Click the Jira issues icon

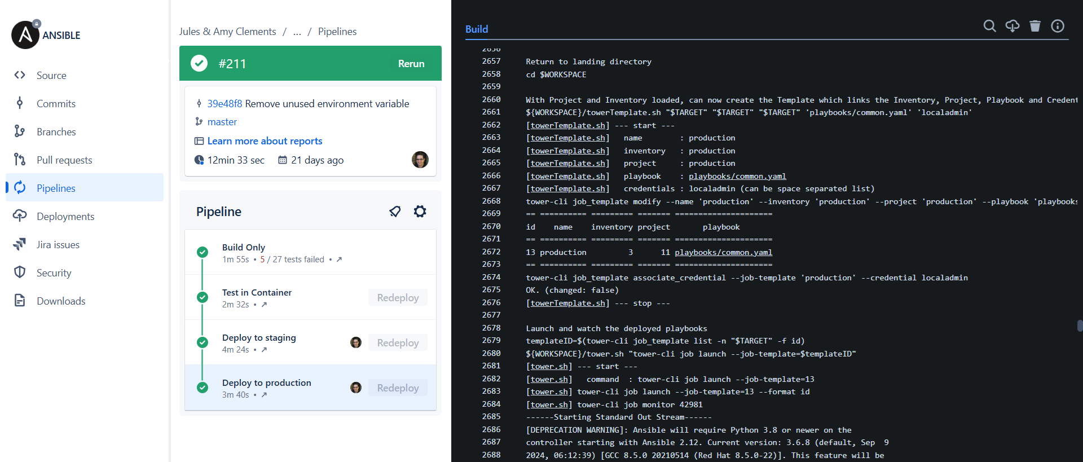20,244
